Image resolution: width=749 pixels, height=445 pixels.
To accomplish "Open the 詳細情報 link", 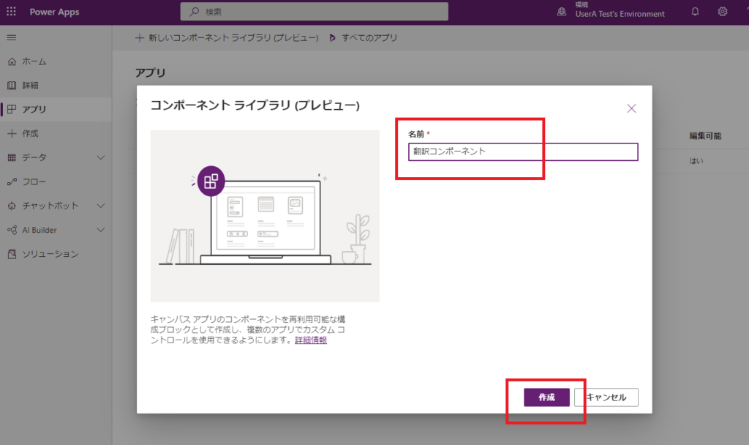I will coord(311,340).
